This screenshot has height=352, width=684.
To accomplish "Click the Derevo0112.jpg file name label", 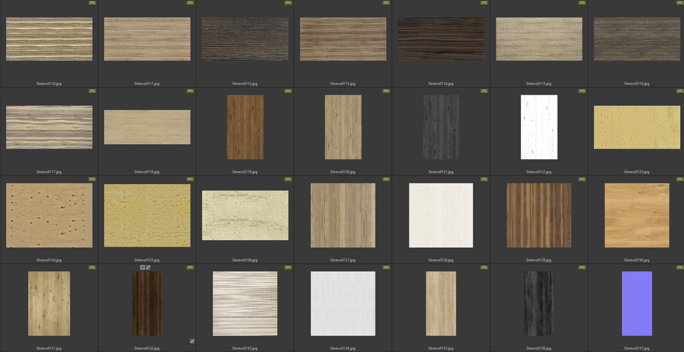I will click(x=244, y=84).
